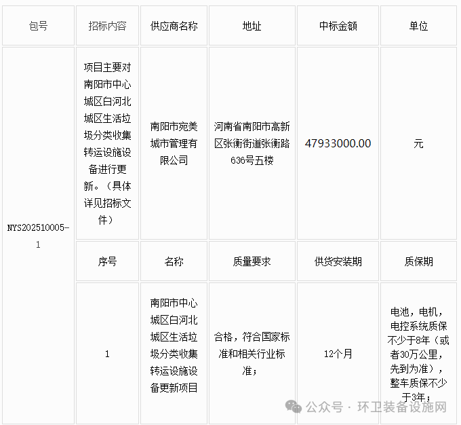Click warranty cell 电池，电机，电控系统质保

tap(418, 354)
